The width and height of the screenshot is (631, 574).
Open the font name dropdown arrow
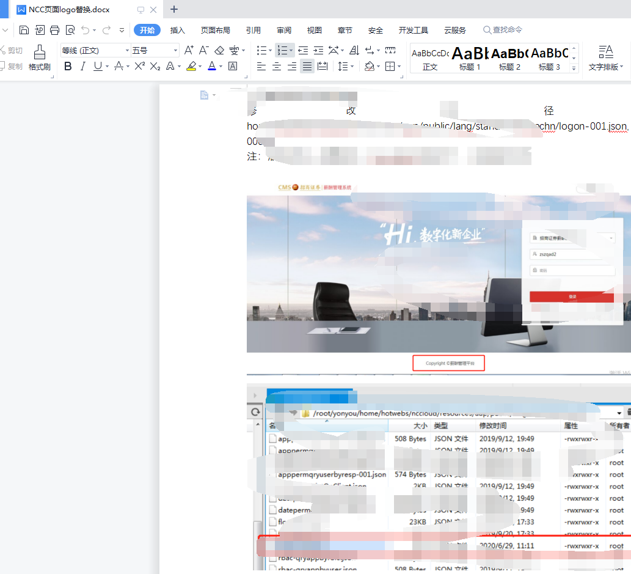tap(127, 50)
